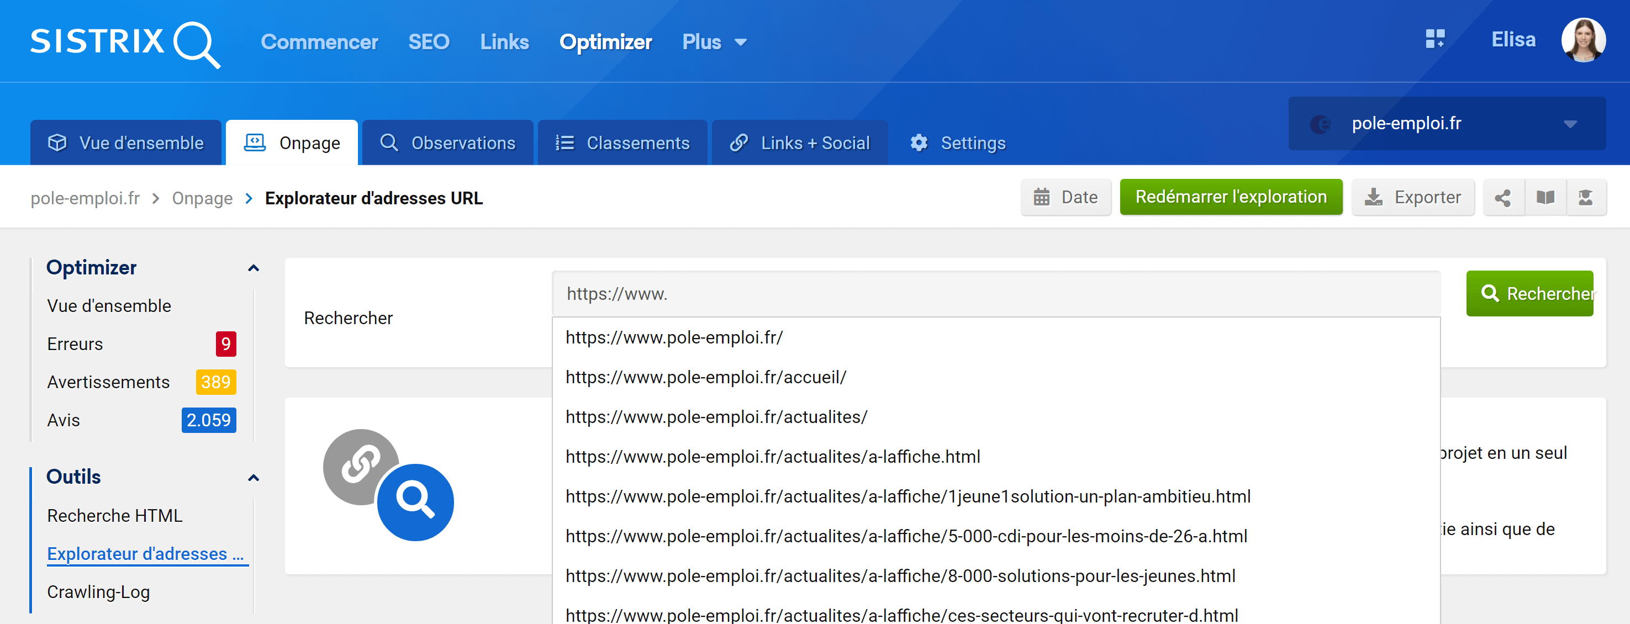Select the Optimizer module
The height and width of the screenshot is (624, 1630).
[605, 42]
